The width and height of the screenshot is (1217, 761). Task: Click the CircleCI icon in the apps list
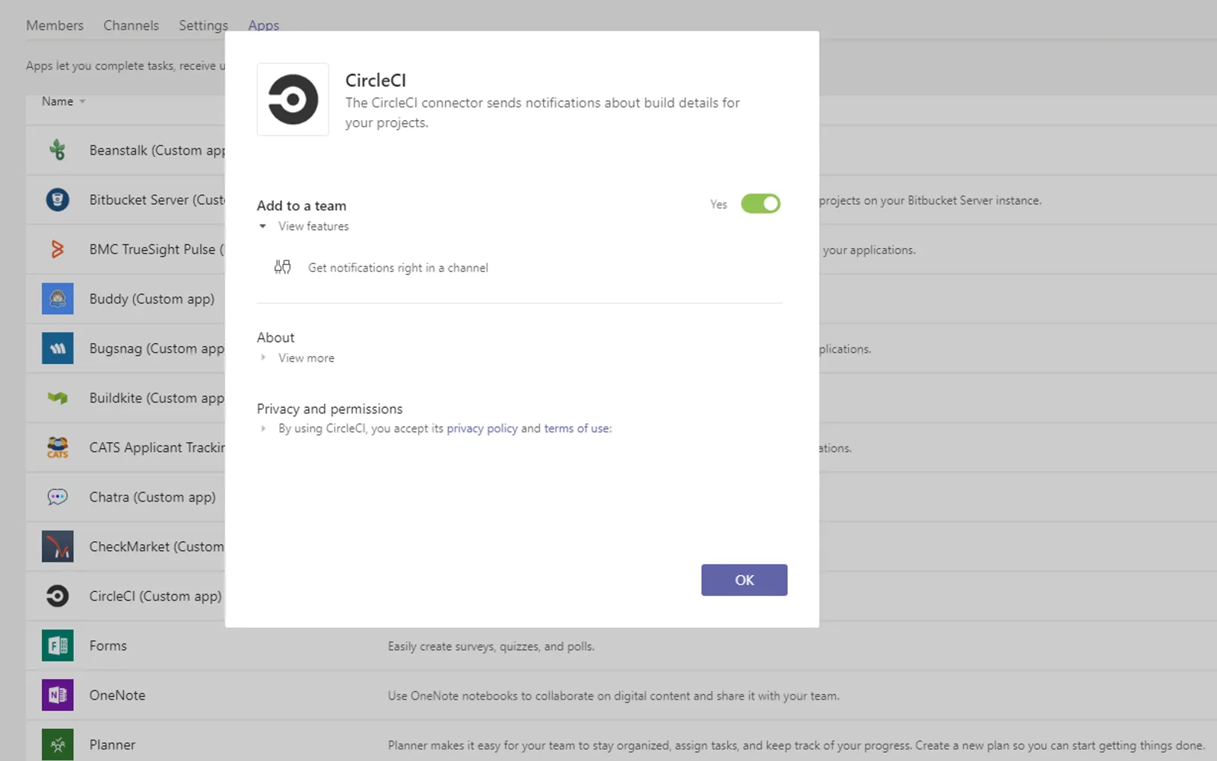[58, 596]
